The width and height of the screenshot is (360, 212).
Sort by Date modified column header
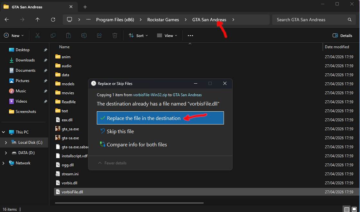point(337,47)
